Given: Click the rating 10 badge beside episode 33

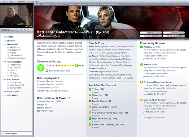Looking at the screenshot, I should point(90,89).
